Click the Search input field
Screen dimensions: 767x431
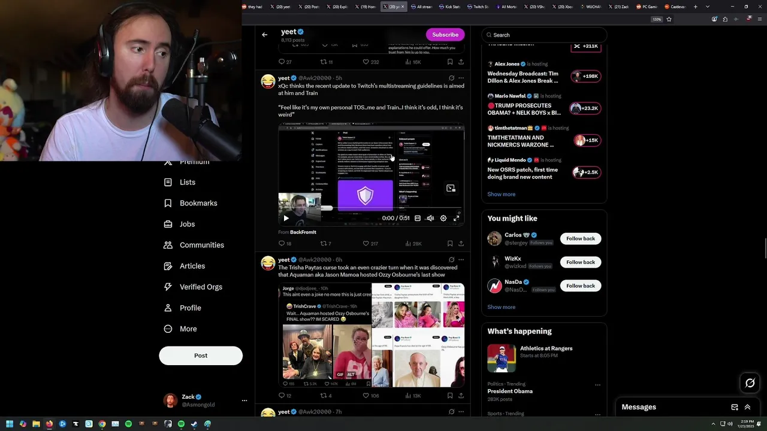coord(544,35)
